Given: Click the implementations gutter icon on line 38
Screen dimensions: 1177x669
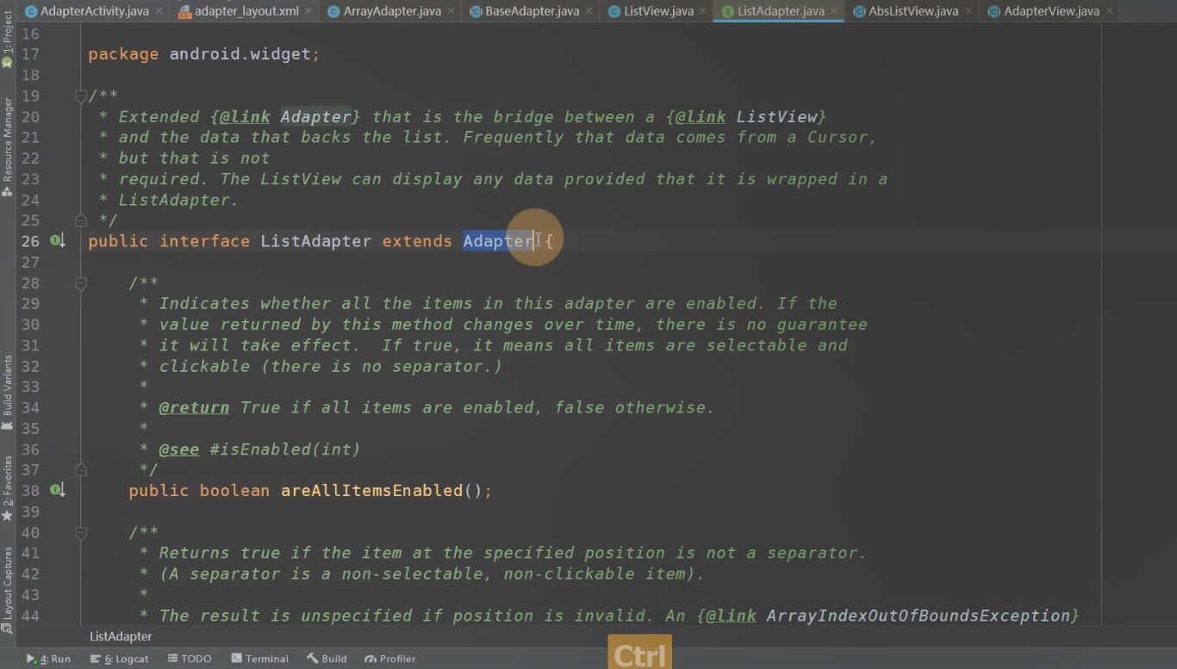Looking at the screenshot, I should [x=57, y=490].
